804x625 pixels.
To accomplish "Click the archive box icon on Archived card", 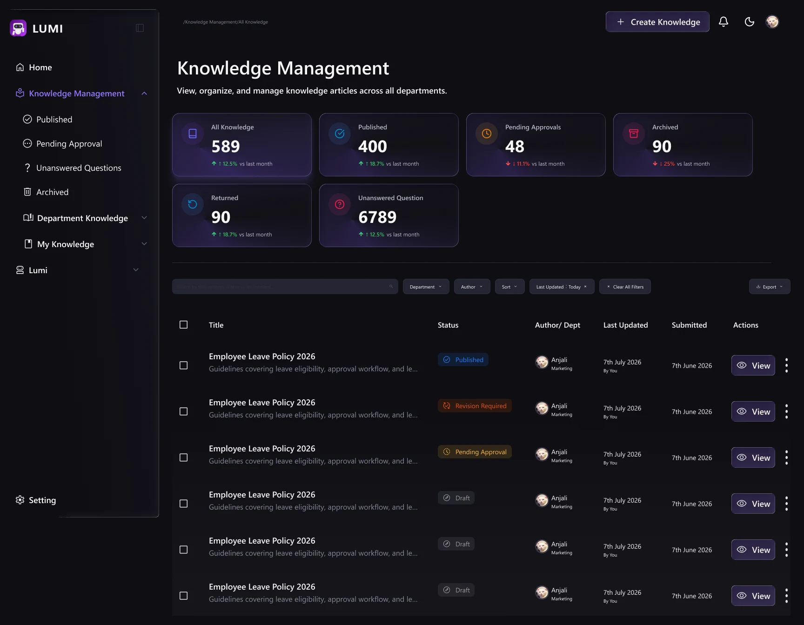I will (x=634, y=134).
